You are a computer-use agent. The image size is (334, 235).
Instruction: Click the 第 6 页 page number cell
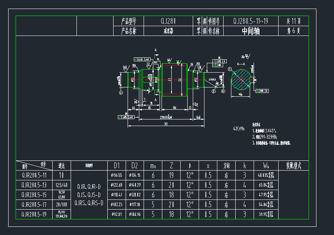point(293,31)
